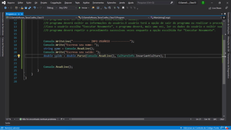Click the CRLF line ending indicator
Screen dimensions: 231x130
point(222,119)
